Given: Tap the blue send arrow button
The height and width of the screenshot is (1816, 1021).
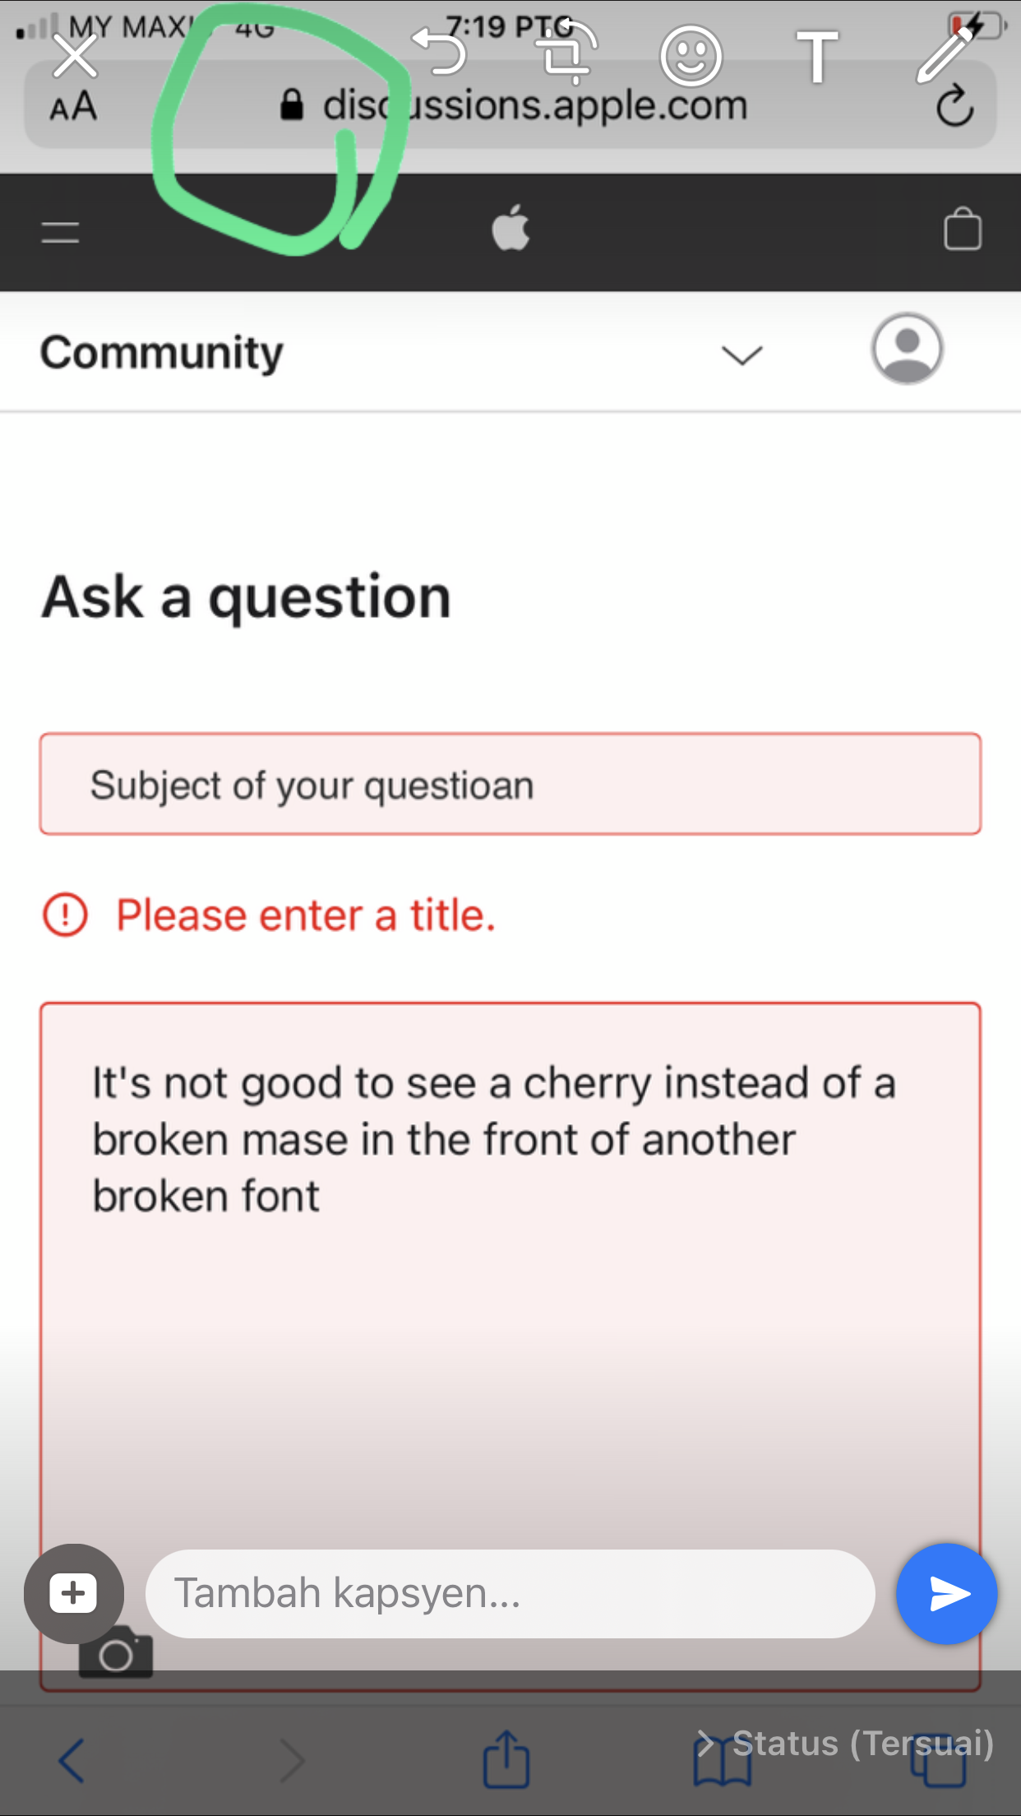Looking at the screenshot, I should [x=947, y=1594].
